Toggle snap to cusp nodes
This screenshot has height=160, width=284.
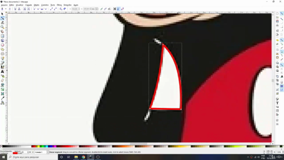coord(282,52)
